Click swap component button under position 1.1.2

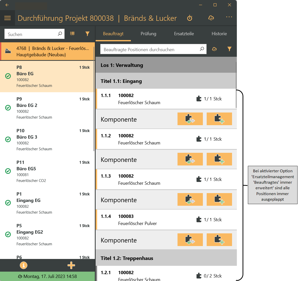(190, 159)
